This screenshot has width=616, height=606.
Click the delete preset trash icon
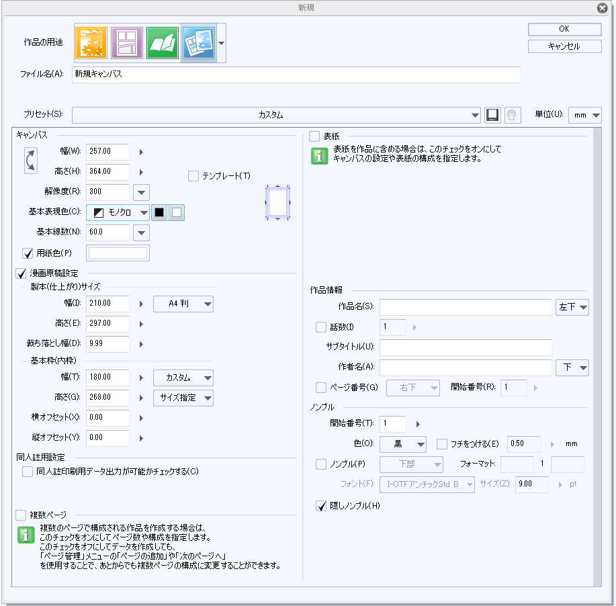(513, 115)
